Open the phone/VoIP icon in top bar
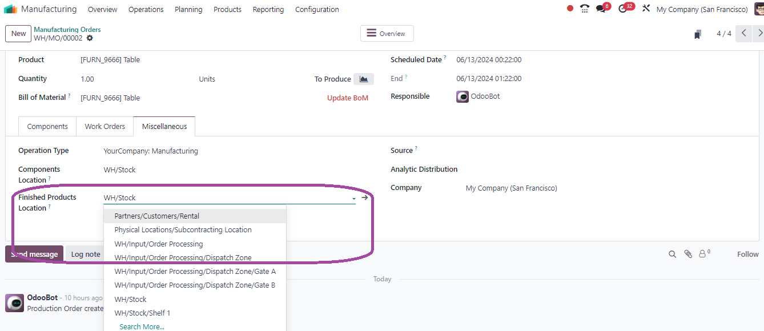Screen dimensions: 764x331 [585, 9]
